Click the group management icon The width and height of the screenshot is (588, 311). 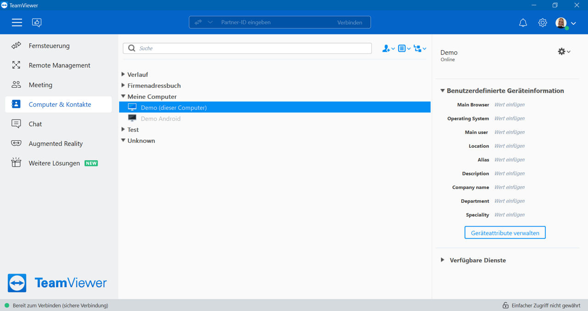tap(420, 48)
